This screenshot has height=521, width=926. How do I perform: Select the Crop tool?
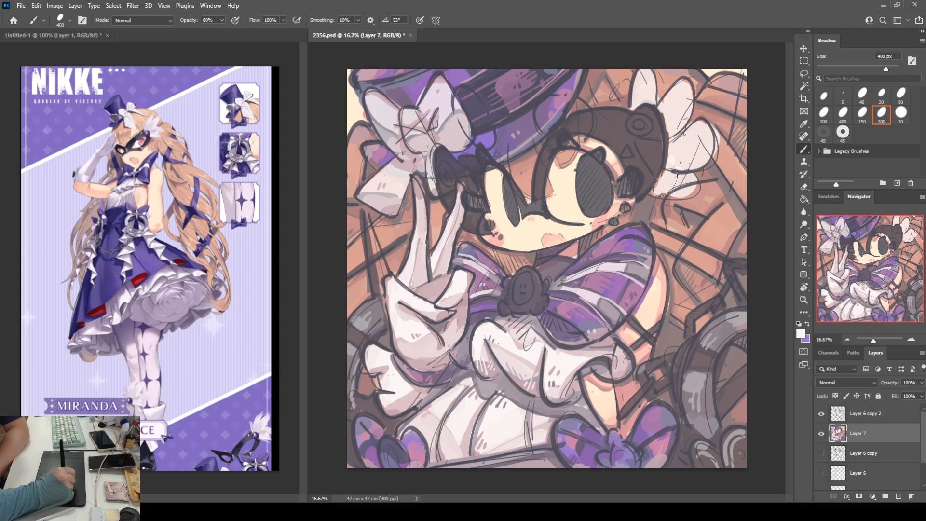(803, 99)
